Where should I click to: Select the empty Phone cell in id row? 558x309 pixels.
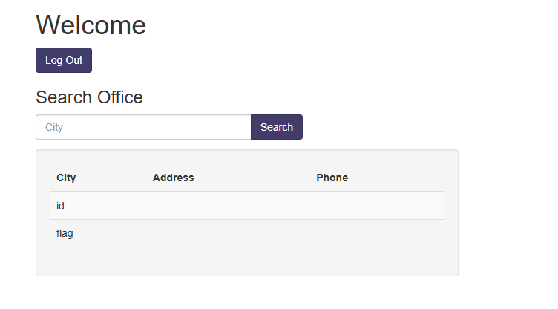[x=377, y=206]
